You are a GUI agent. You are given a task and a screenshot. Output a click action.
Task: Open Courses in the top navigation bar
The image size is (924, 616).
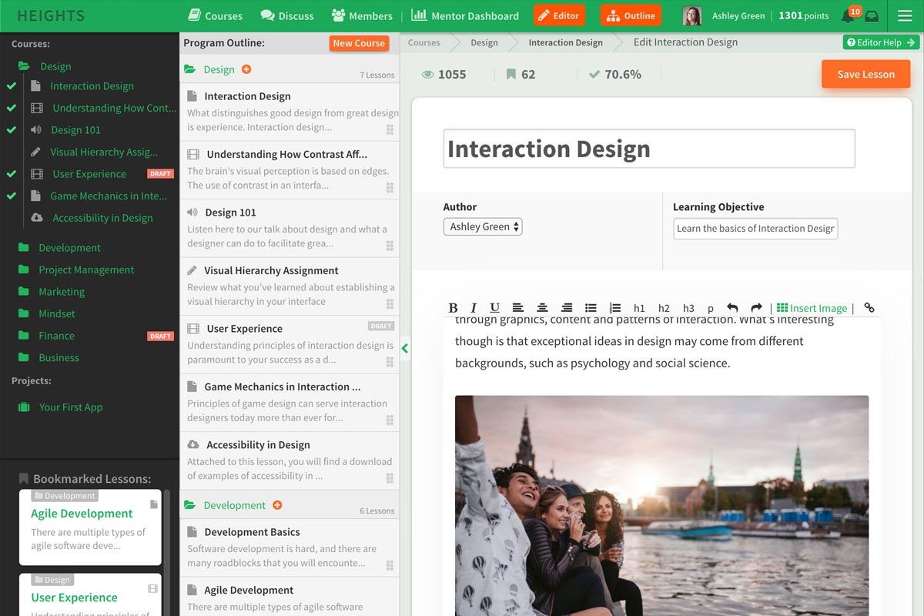pos(215,15)
